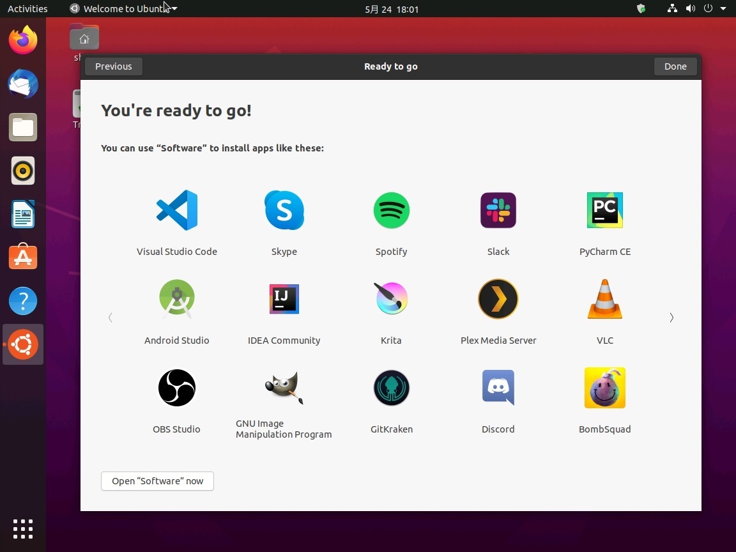Click the VLC traffic cone icon
The height and width of the screenshot is (552, 736).
tap(605, 299)
